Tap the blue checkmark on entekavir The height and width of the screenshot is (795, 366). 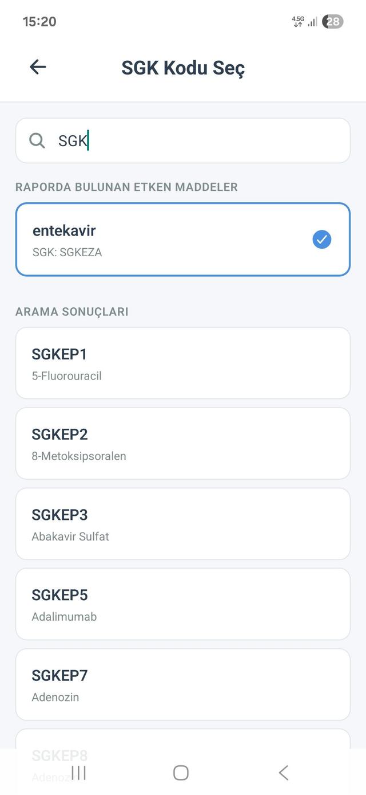coord(321,239)
